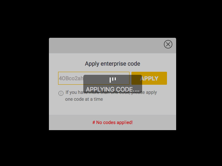Viewport: 222px width, 166px height.
Task: Click the gray dialog header bar
Action: tap(106, 45)
